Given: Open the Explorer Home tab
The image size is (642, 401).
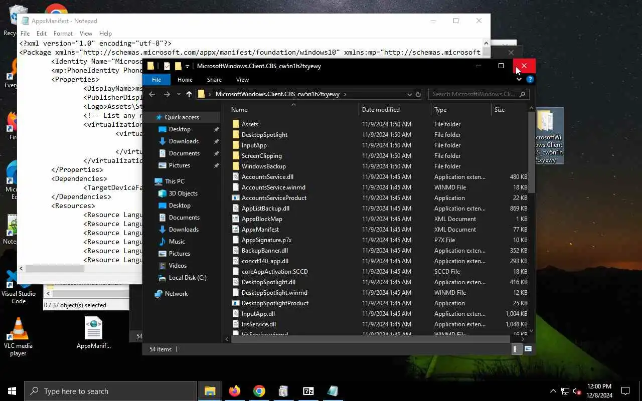Looking at the screenshot, I should (x=185, y=80).
